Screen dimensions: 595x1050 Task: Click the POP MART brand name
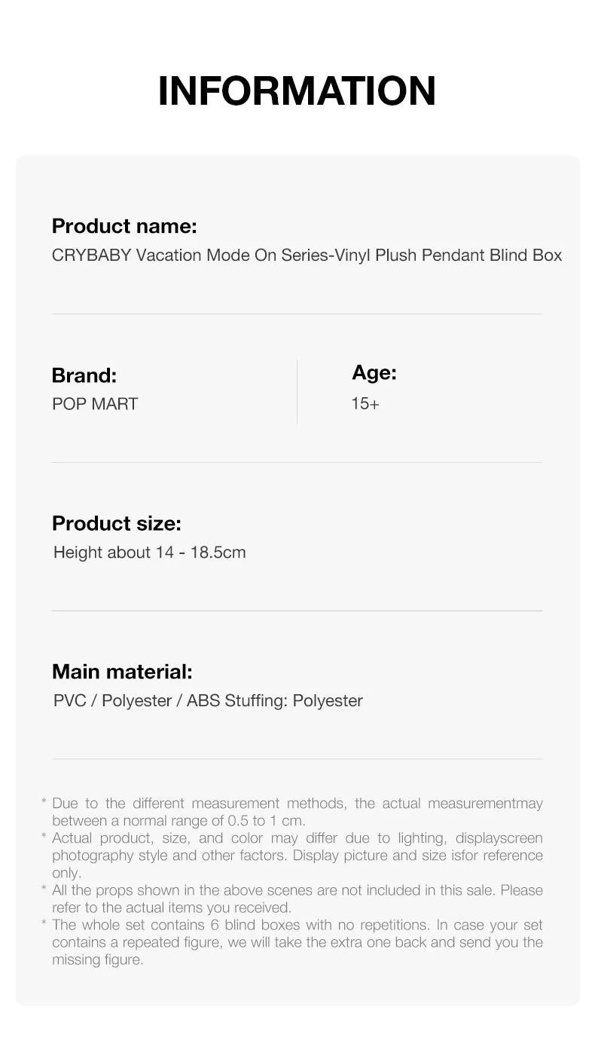(x=95, y=404)
